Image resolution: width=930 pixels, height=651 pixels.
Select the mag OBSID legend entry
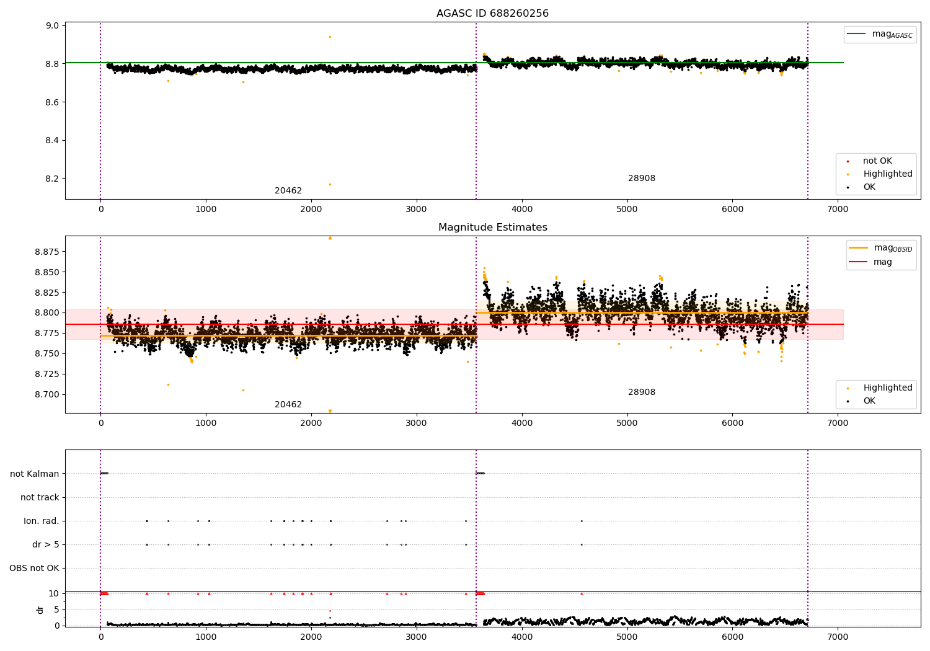pyautogui.click(x=881, y=248)
